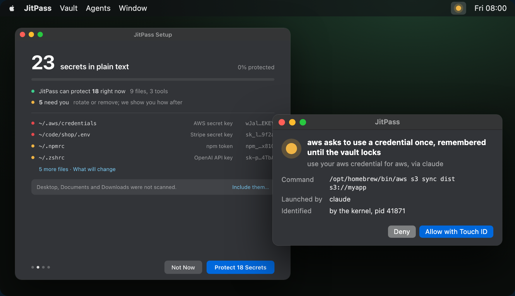Image resolution: width=515 pixels, height=296 pixels.
Task: Click the npm token label
Action: (219, 146)
